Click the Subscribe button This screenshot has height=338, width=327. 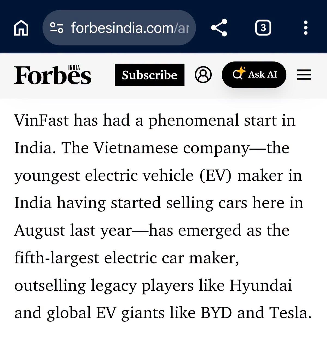150,75
